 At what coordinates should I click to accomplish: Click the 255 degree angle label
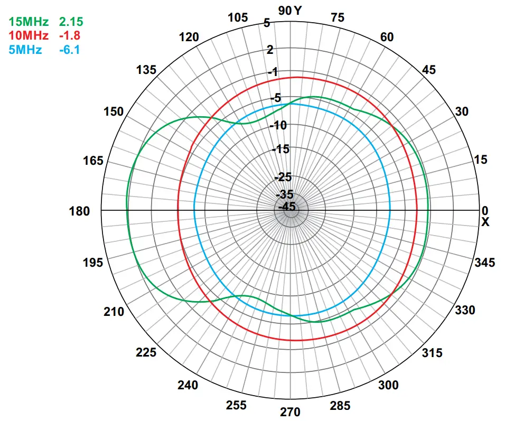[x=236, y=405]
